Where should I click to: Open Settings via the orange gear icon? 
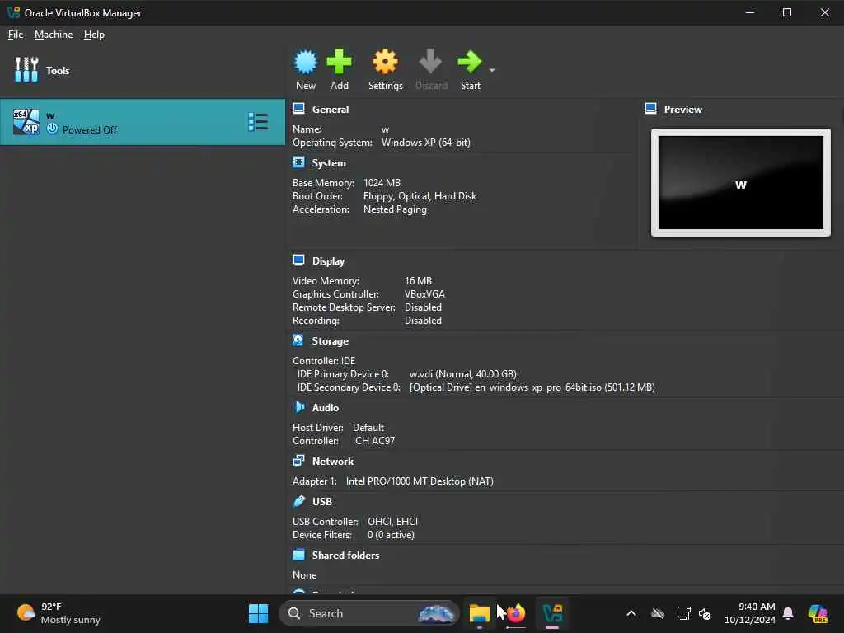pos(386,62)
